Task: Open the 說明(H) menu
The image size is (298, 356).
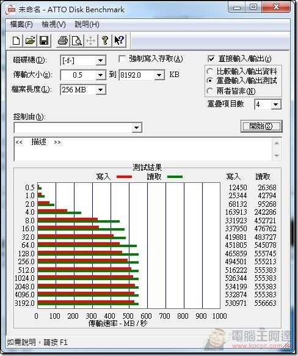Action: (87, 24)
